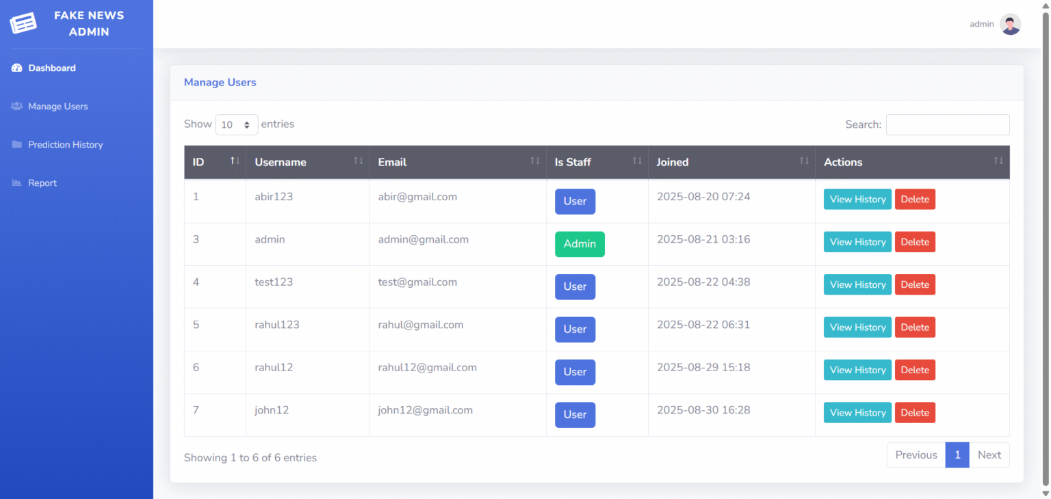Screen dimensions: 1051x499
Task: Click the Manage Users people icon
Action: point(16,106)
